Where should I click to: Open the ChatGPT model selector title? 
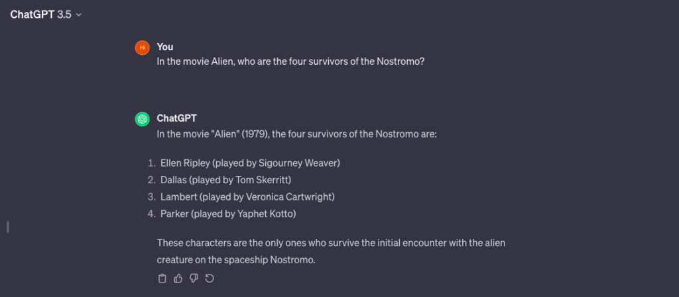32,14
